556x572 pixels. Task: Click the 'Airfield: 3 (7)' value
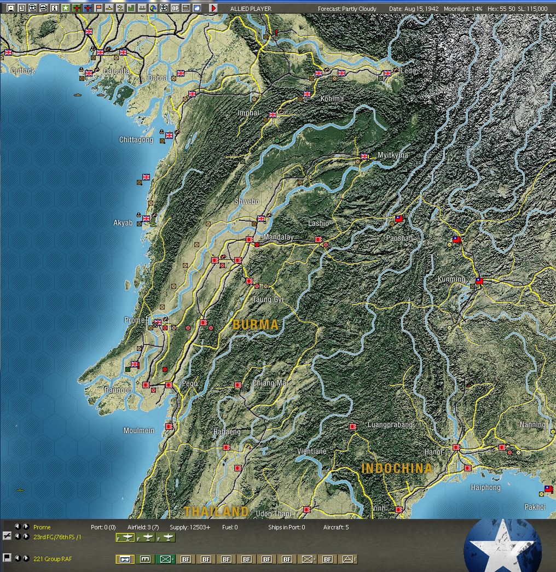pos(143,527)
